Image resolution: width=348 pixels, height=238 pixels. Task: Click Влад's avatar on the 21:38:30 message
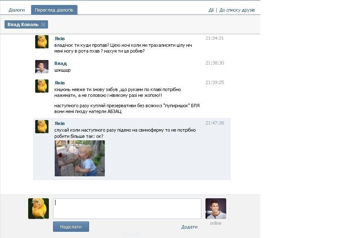42,67
